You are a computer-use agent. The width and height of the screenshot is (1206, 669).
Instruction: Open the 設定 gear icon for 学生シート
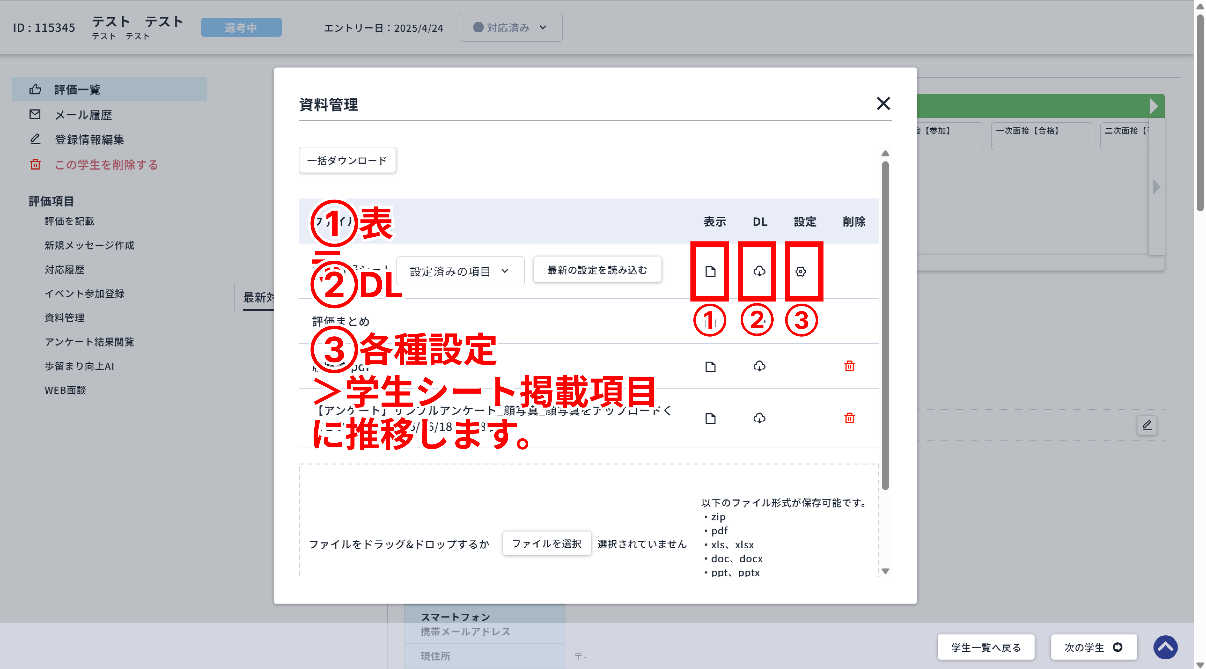click(x=801, y=271)
